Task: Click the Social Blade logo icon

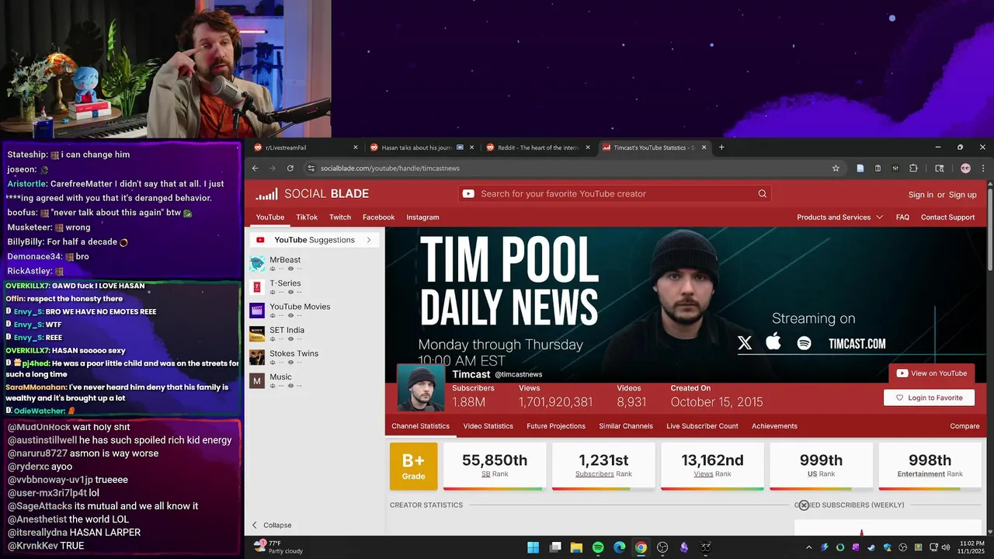Action: pos(266,194)
